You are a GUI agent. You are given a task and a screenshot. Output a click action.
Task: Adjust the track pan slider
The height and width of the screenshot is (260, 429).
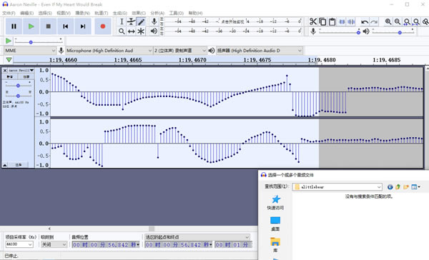click(x=18, y=96)
